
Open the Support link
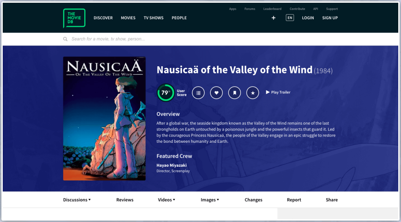pos(332,9)
